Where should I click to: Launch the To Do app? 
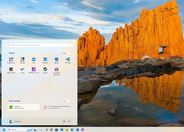[22, 70]
